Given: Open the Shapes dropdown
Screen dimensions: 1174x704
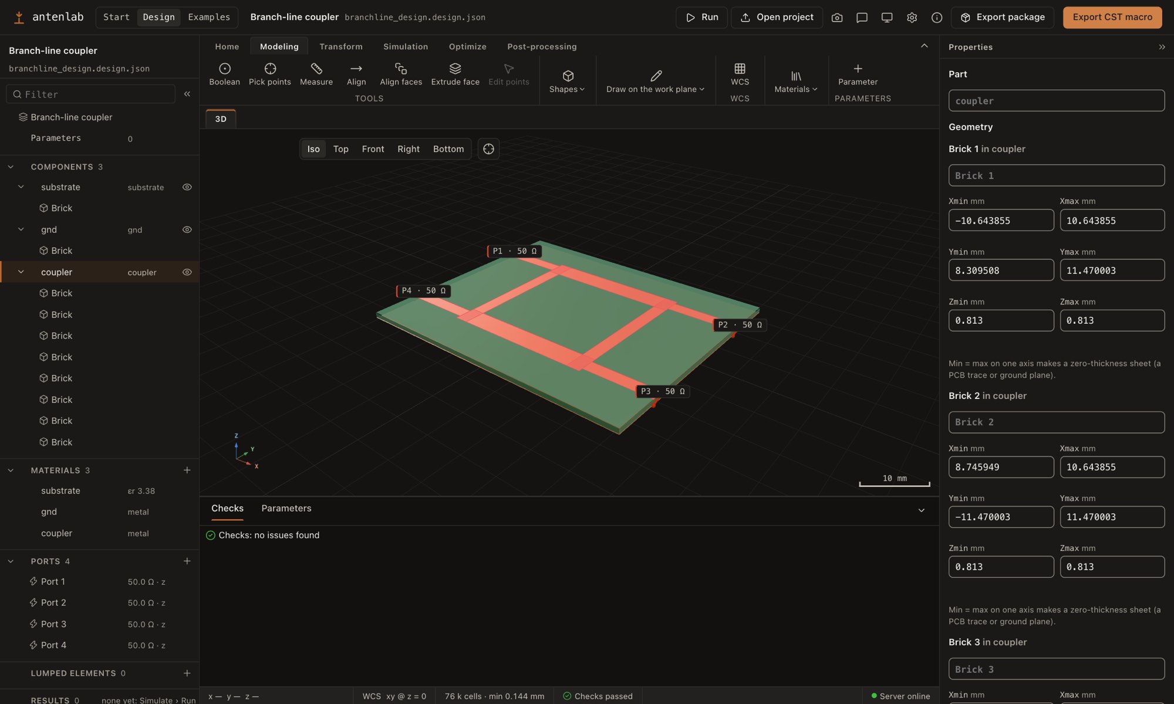Looking at the screenshot, I should 567,81.
